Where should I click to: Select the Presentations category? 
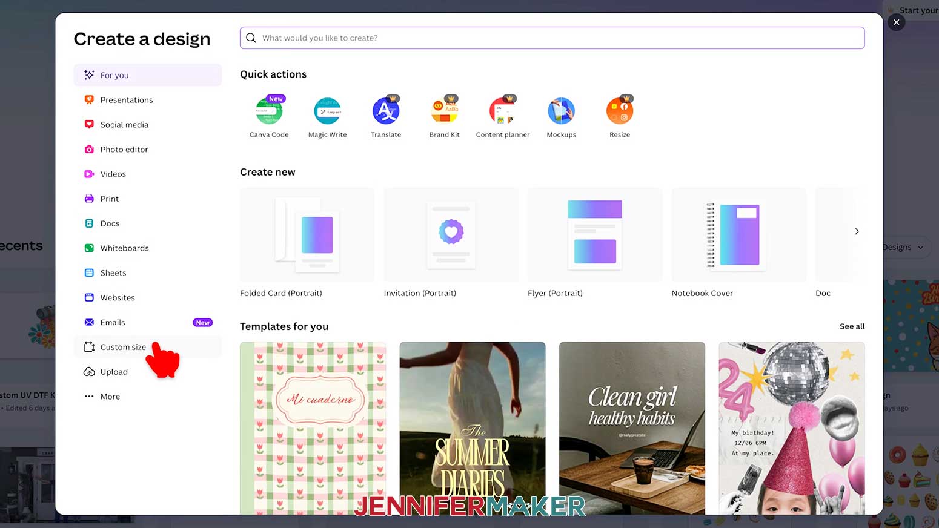pyautogui.click(x=148, y=100)
